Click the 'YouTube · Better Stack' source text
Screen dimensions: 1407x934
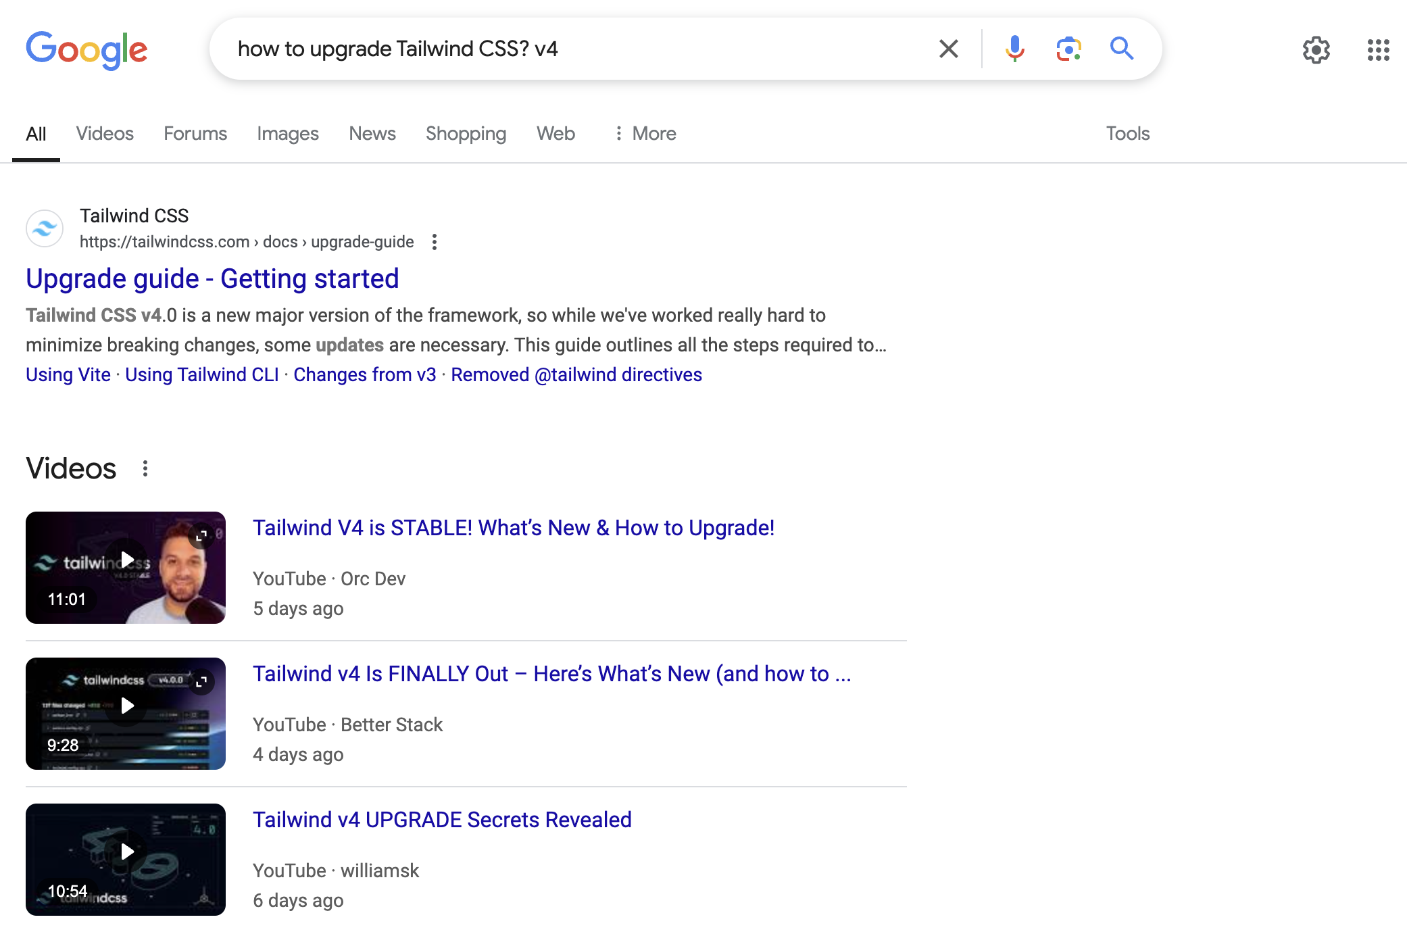[347, 724]
